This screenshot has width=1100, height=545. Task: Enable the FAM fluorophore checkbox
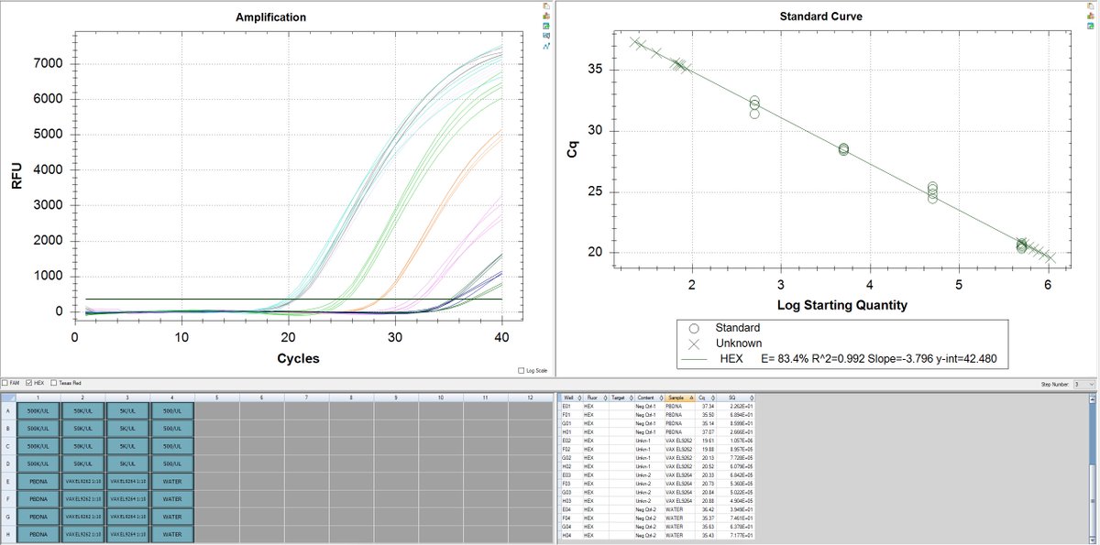[5, 383]
